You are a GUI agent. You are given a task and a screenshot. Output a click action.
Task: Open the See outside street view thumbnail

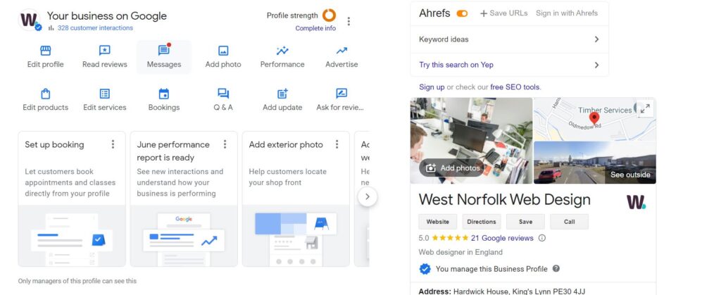click(x=594, y=163)
